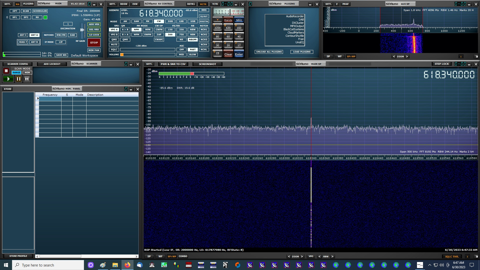Pause the scanner
480x270 pixels.
18,79
